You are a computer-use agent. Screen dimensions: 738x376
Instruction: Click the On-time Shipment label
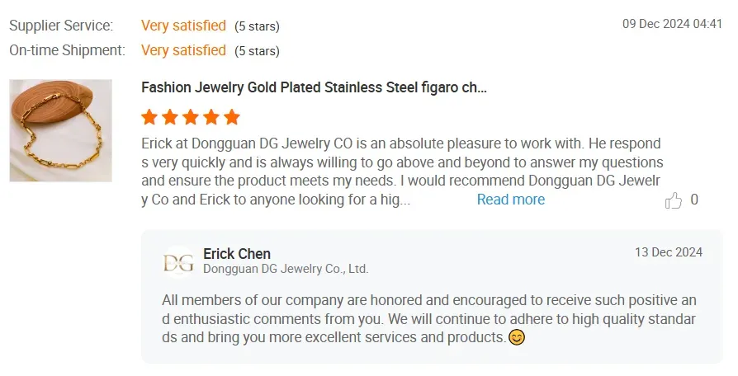tap(68, 50)
